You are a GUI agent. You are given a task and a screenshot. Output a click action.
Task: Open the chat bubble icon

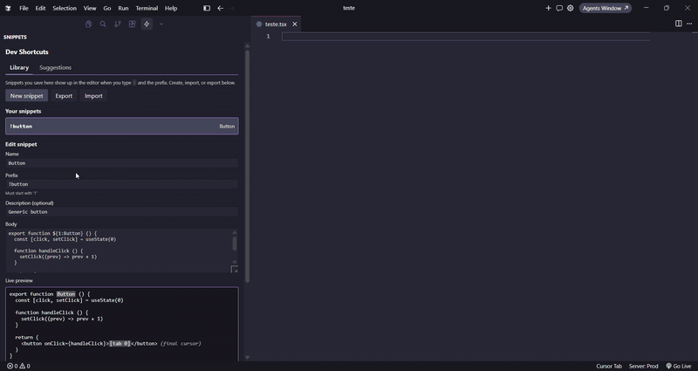[559, 8]
